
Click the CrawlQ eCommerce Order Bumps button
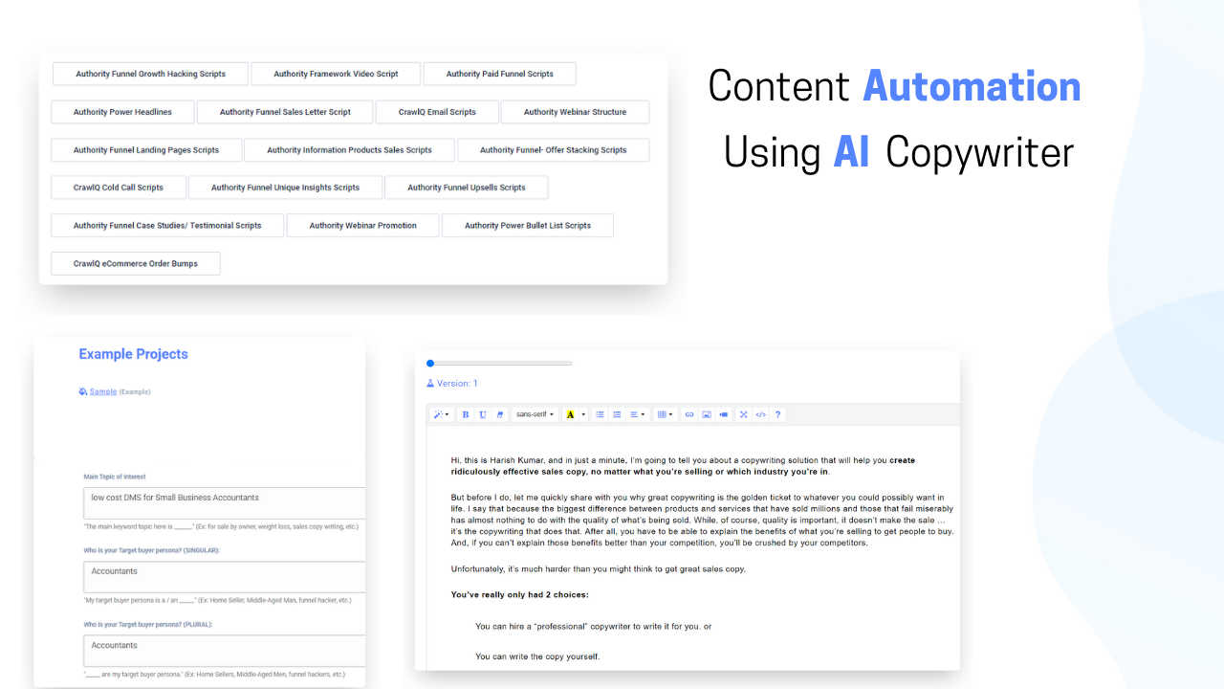pyautogui.click(x=136, y=263)
